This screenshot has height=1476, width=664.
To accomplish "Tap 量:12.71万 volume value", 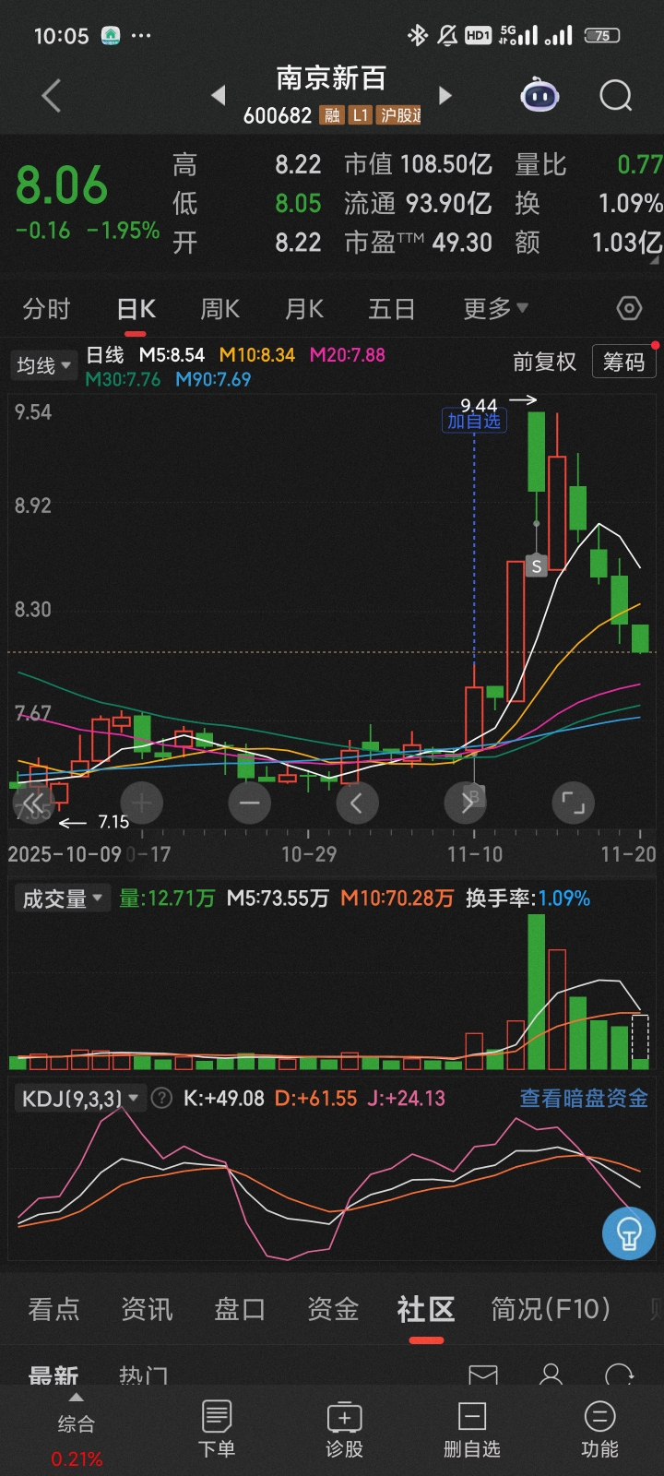I will 167,898.
